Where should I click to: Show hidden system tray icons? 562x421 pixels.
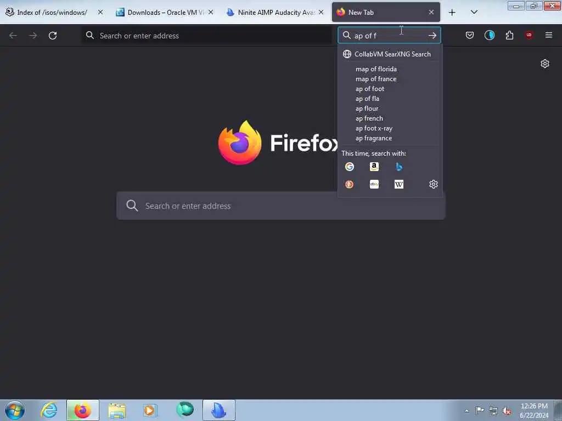point(467,411)
